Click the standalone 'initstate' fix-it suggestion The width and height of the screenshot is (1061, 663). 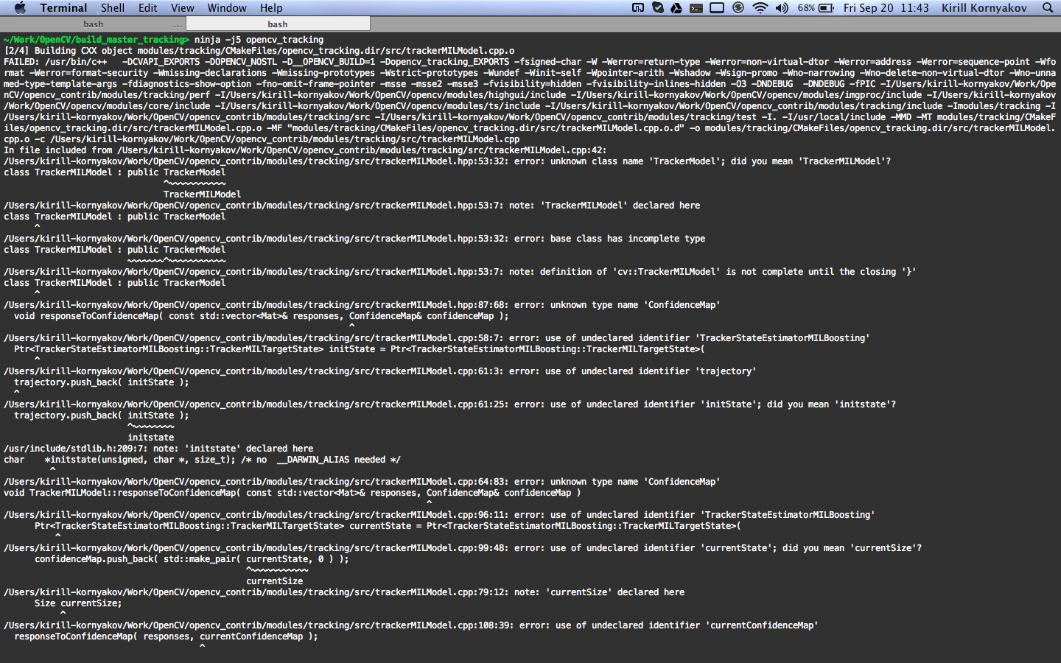coord(150,438)
